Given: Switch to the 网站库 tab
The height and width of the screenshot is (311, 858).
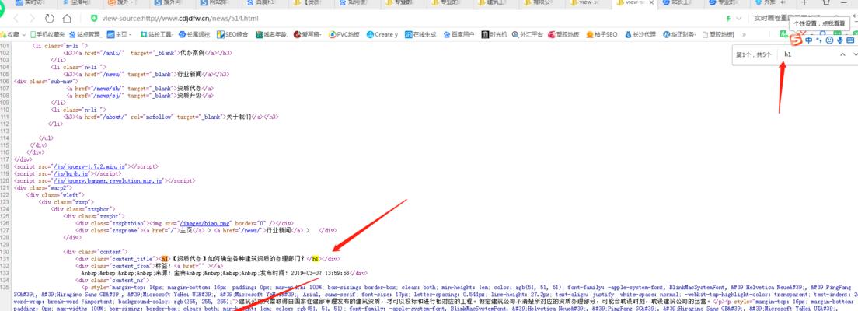Looking at the screenshot, I should [x=219, y=3].
